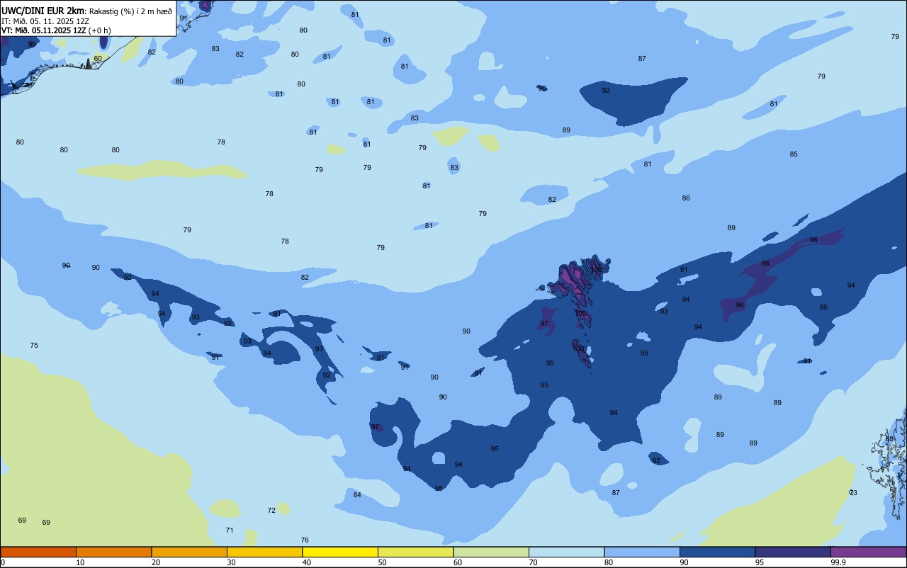Click the legend tick label '40'
This screenshot has width=907, height=568.
(x=307, y=562)
